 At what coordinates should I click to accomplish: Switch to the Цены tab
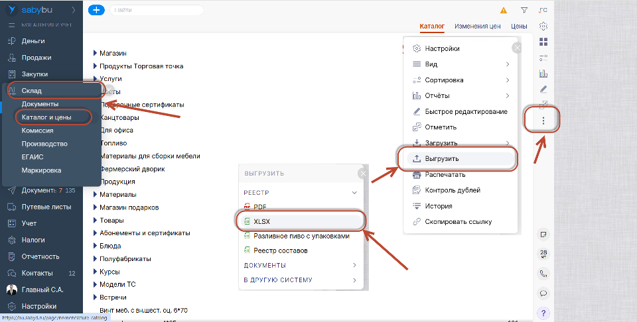[x=519, y=27]
